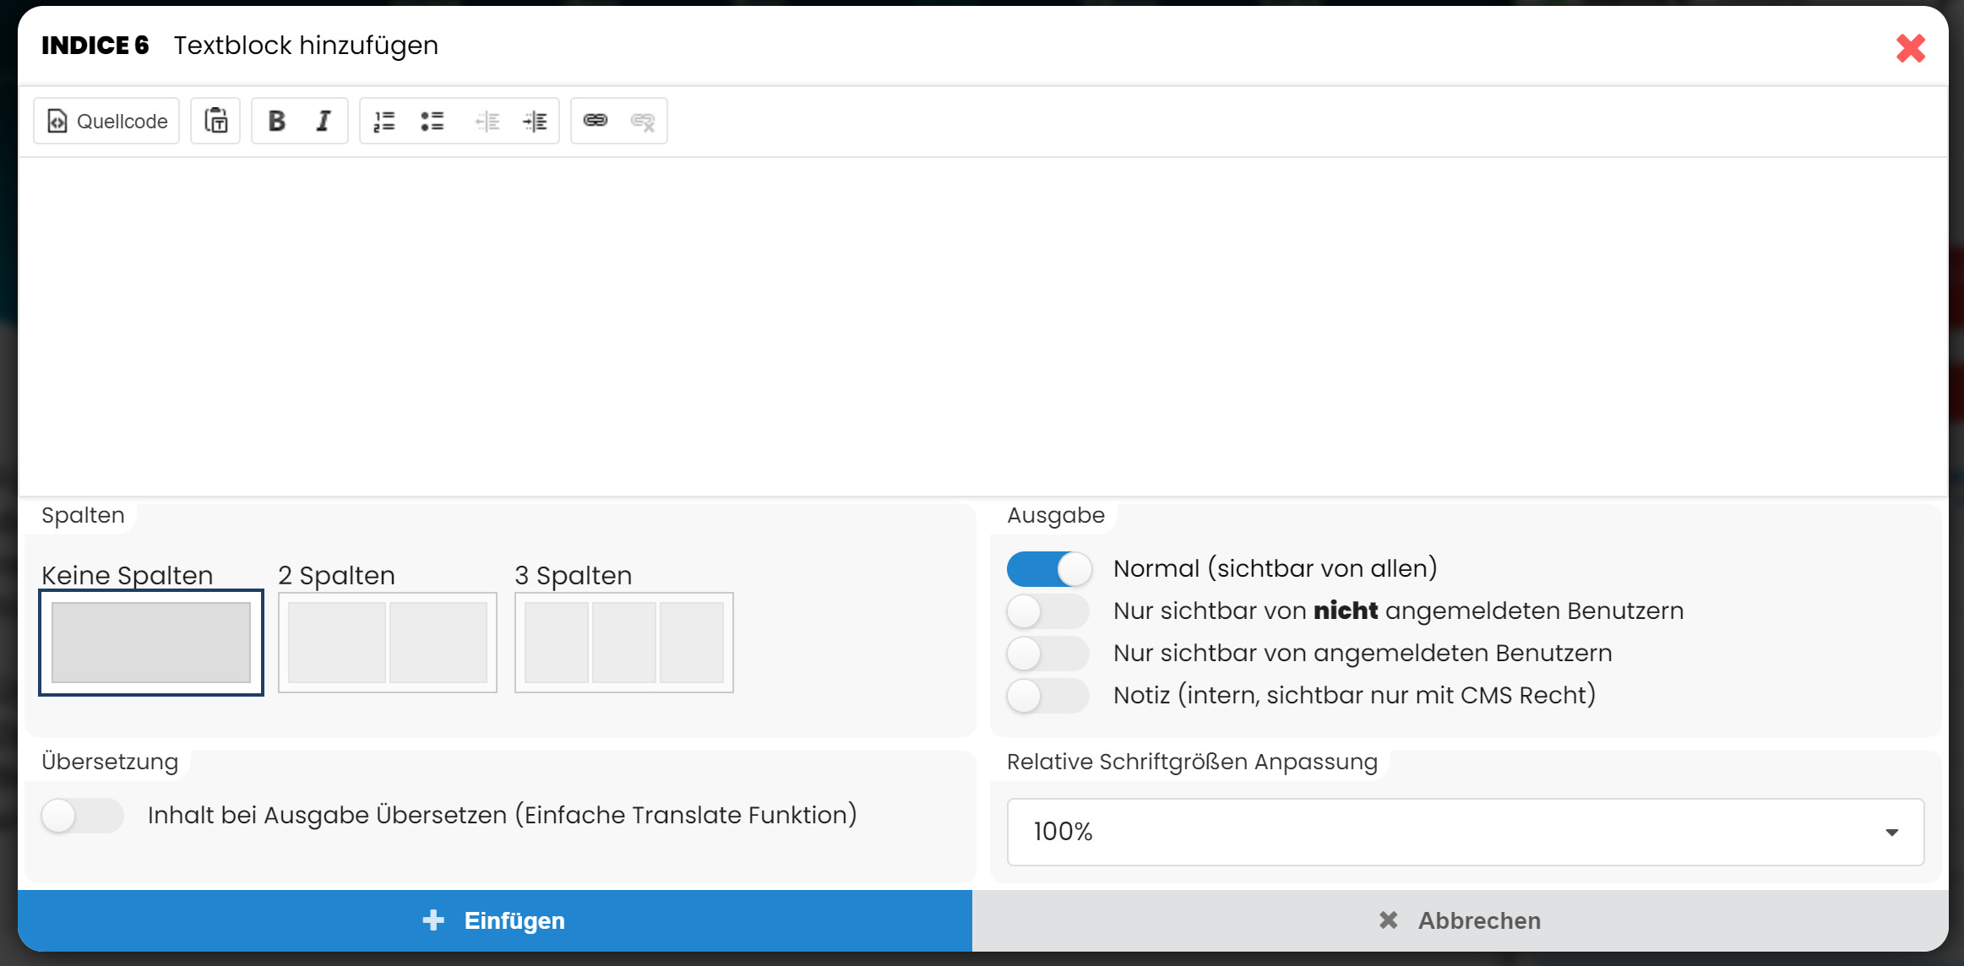The image size is (1964, 966).
Task: Click the Einfügen button
Action: click(x=495, y=920)
